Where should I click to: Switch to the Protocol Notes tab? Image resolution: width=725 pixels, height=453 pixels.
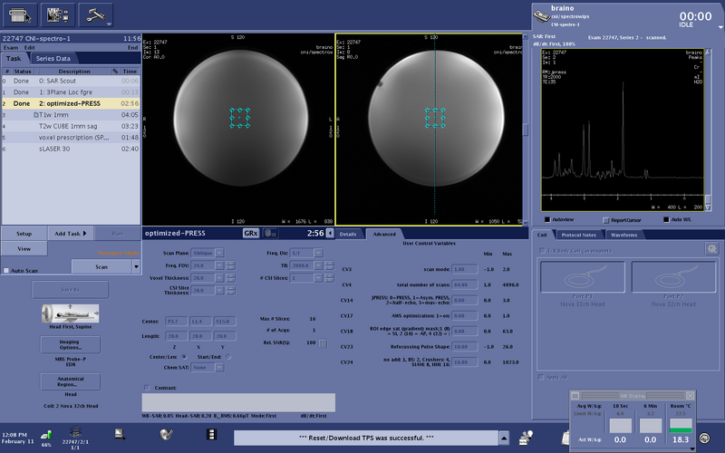pyautogui.click(x=578, y=235)
